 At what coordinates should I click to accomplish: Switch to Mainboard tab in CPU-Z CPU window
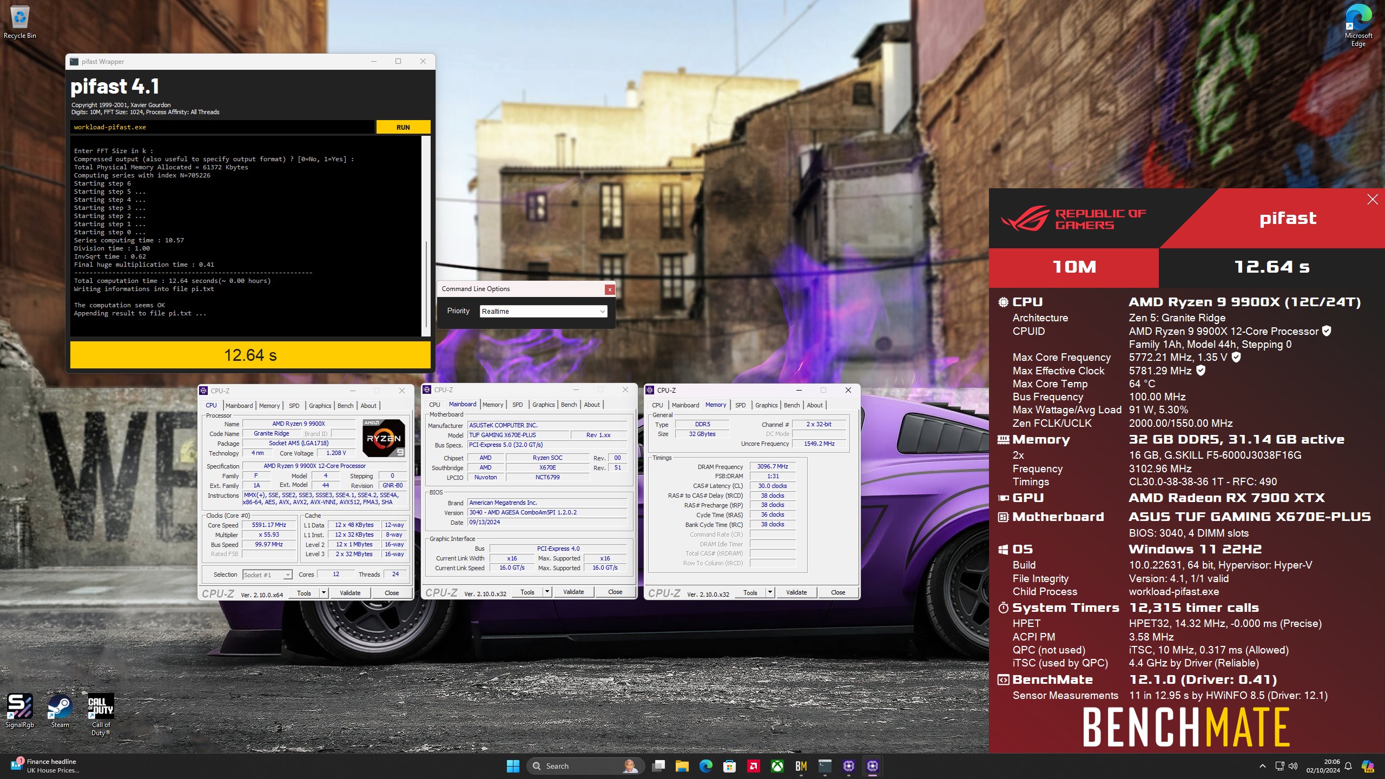click(239, 406)
